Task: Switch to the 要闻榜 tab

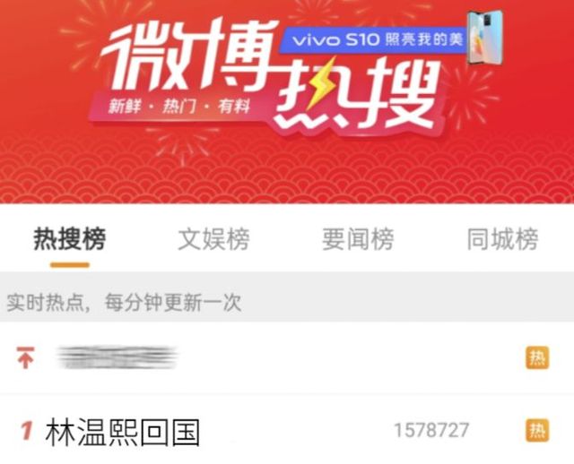Action: click(x=358, y=239)
